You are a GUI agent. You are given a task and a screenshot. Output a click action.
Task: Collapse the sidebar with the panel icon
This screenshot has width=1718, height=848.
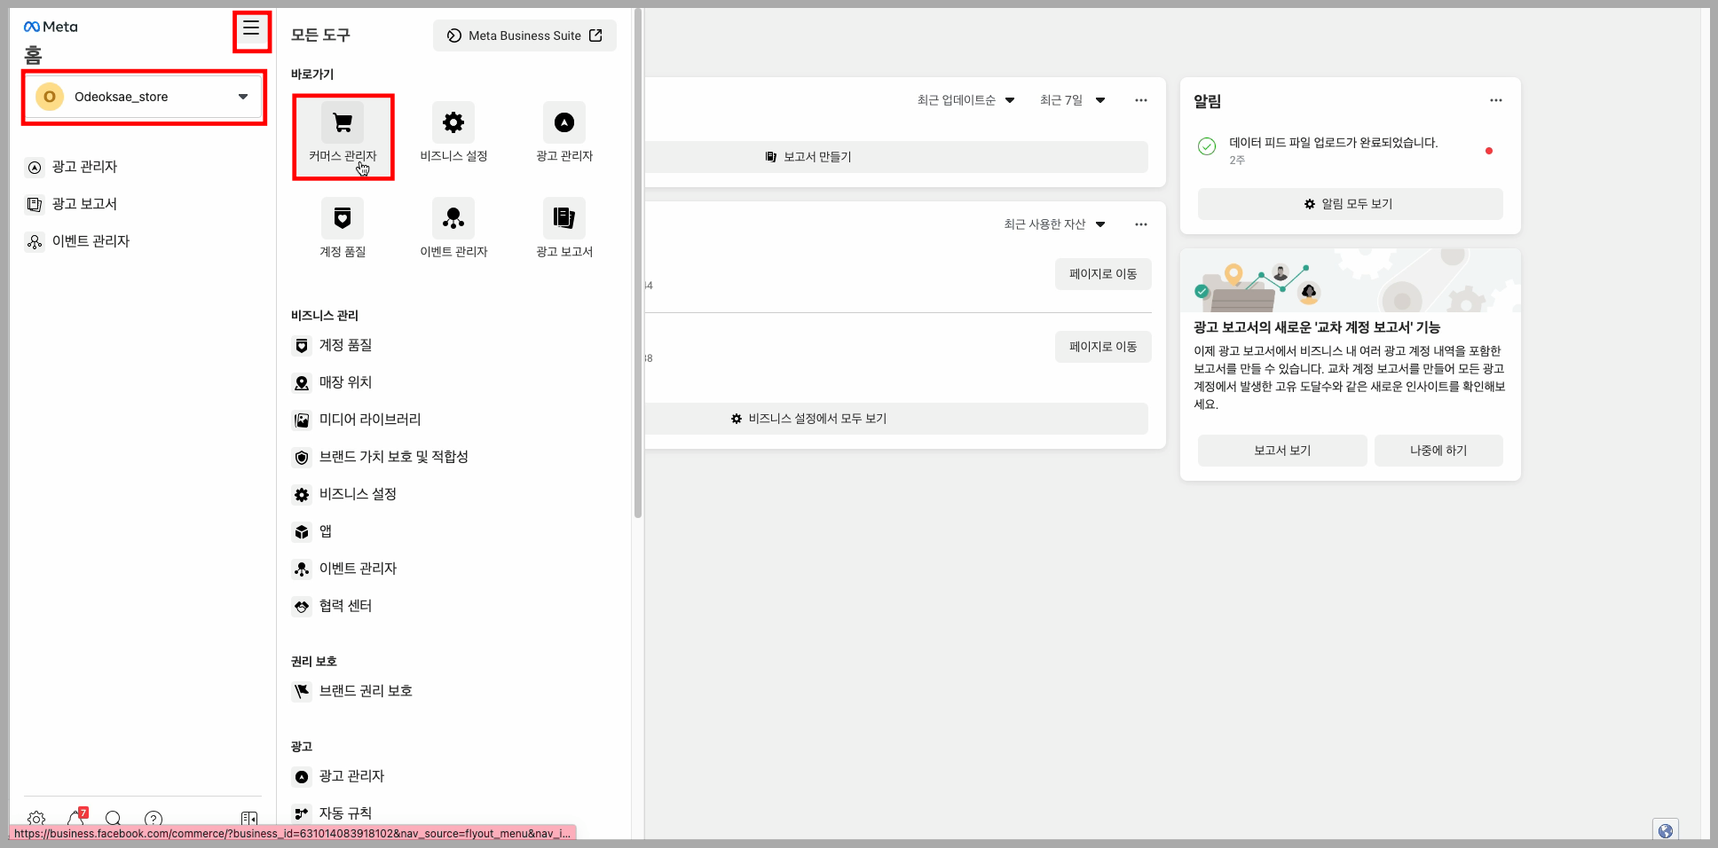click(249, 820)
